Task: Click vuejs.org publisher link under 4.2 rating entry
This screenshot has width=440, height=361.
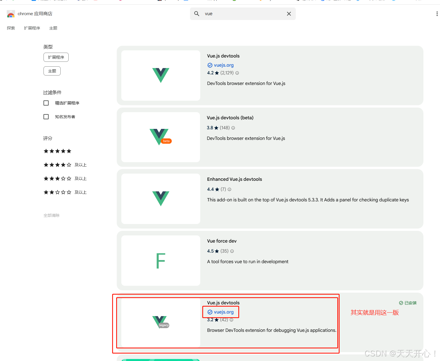Action: click(x=224, y=65)
